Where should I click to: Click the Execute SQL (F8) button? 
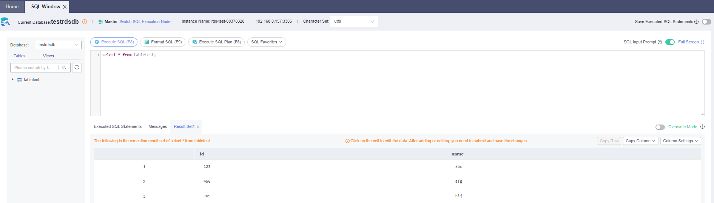click(114, 42)
